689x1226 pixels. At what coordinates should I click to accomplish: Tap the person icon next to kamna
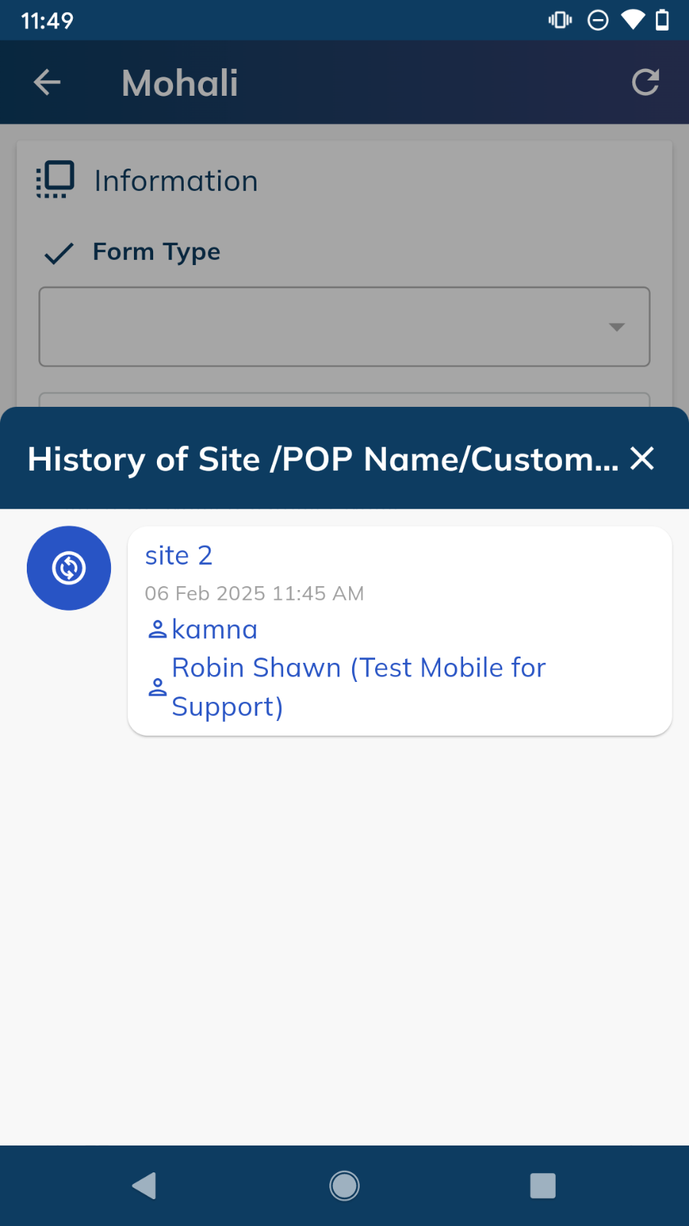point(157,630)
